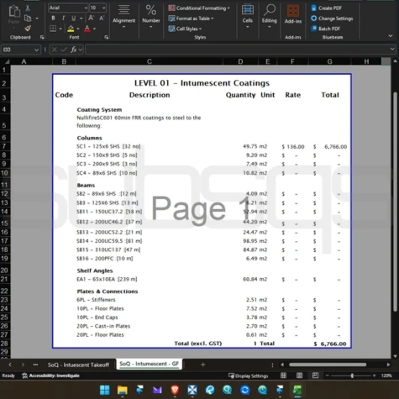Switch to SoQ - Intuescent Takeoff sheet

click(x=78, y=365)
